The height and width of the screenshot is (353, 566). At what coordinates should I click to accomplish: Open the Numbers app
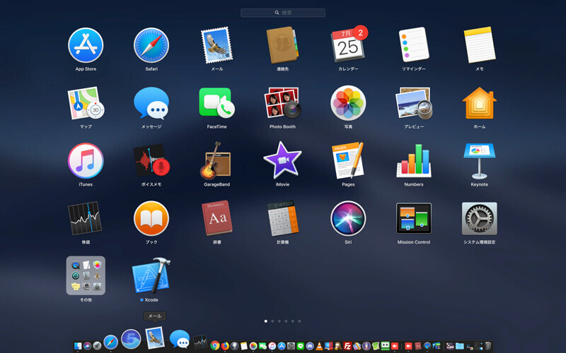tap(414, 161)
